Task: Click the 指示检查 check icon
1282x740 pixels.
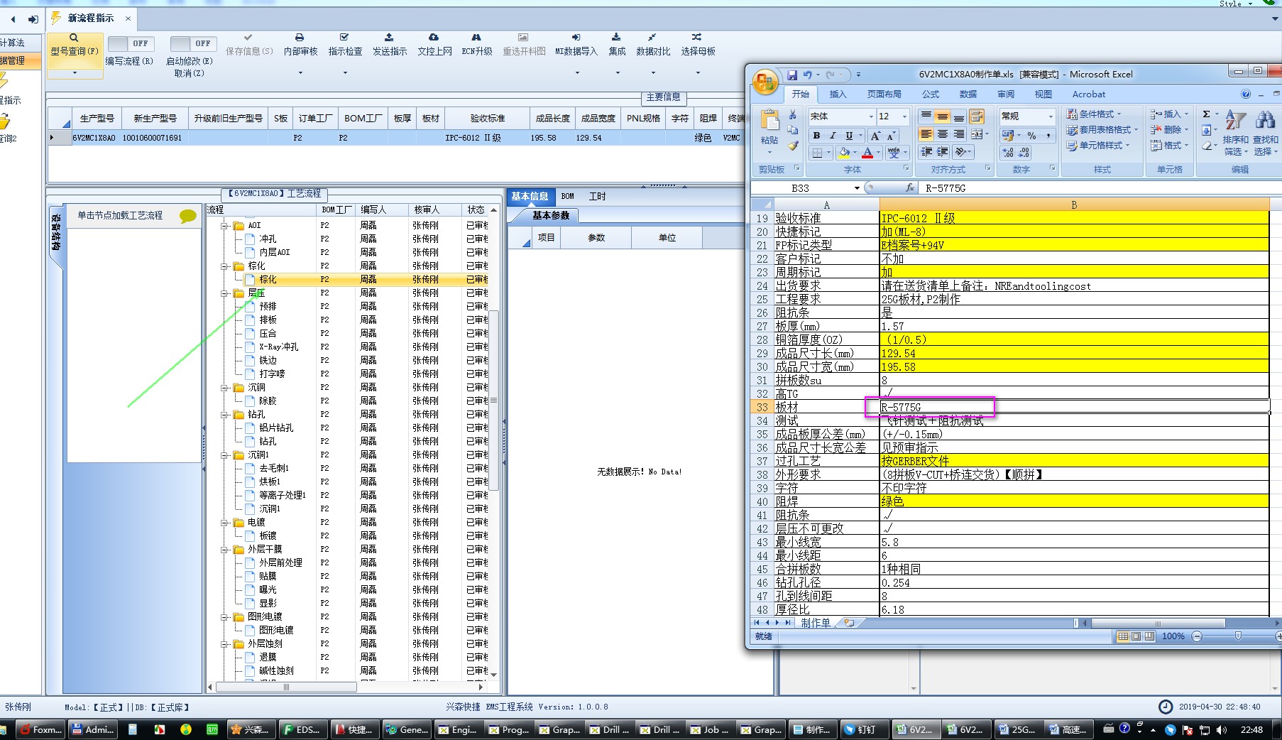Action: point(344,37)
